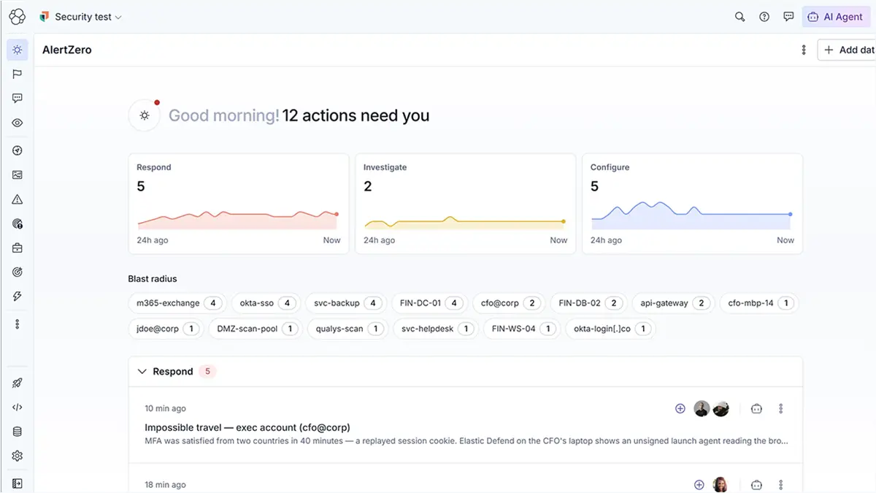Click the '10 min ago' timestamp
Image resolution: width=876 pixels, height=493 pixels.
pyautogui.click(x=165, y=409)
